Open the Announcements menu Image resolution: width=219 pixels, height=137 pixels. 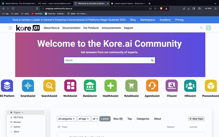pyautogui.click(x=111, y=28)
